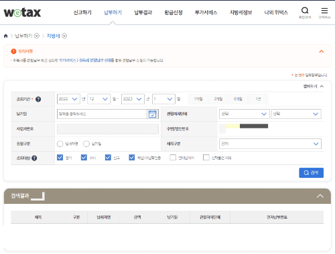Click the 납기일 column header in results
Image resolution: width=335 pixels, height=254 pixels.
pos(172,217)
